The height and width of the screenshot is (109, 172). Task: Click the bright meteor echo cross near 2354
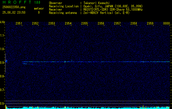point(65,62)
